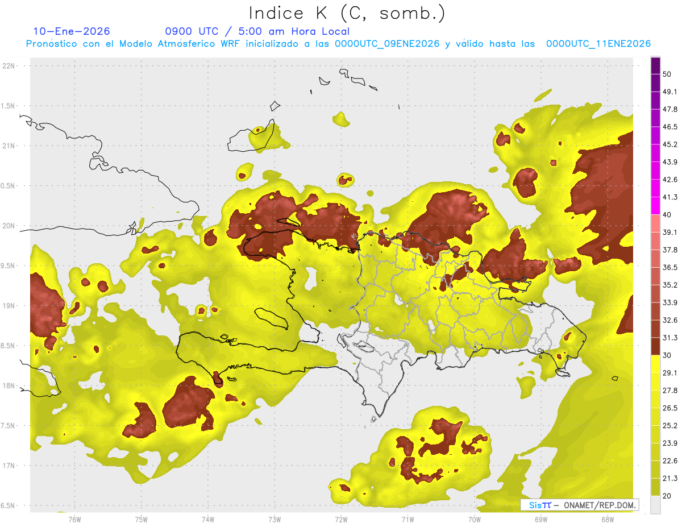Click the '18N' latitude label
Image resolution: width=682 pixels, height=527 pixels.
[x=9, y=385]
